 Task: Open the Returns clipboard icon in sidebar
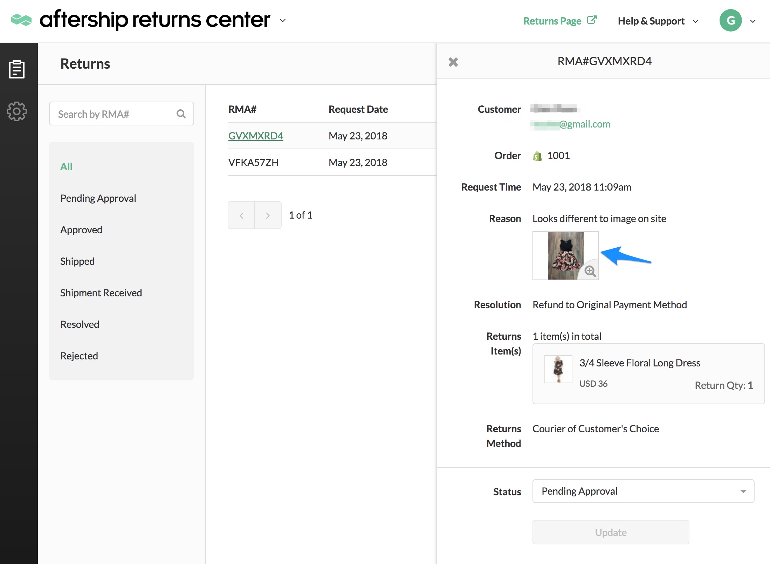pos(17,69)
